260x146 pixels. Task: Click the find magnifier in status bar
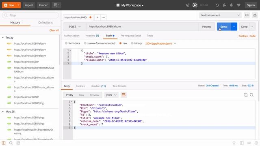click(11, 143)
